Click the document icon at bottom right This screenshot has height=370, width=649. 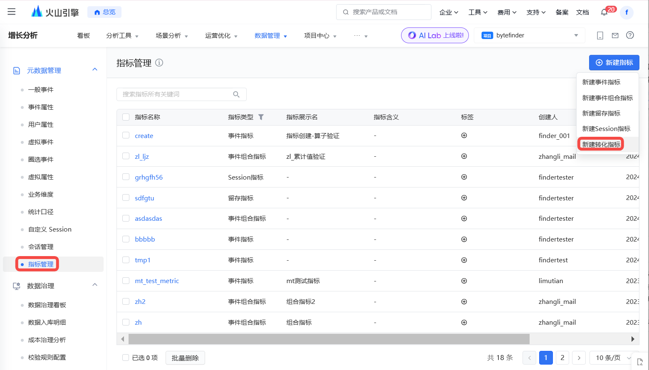640,362
